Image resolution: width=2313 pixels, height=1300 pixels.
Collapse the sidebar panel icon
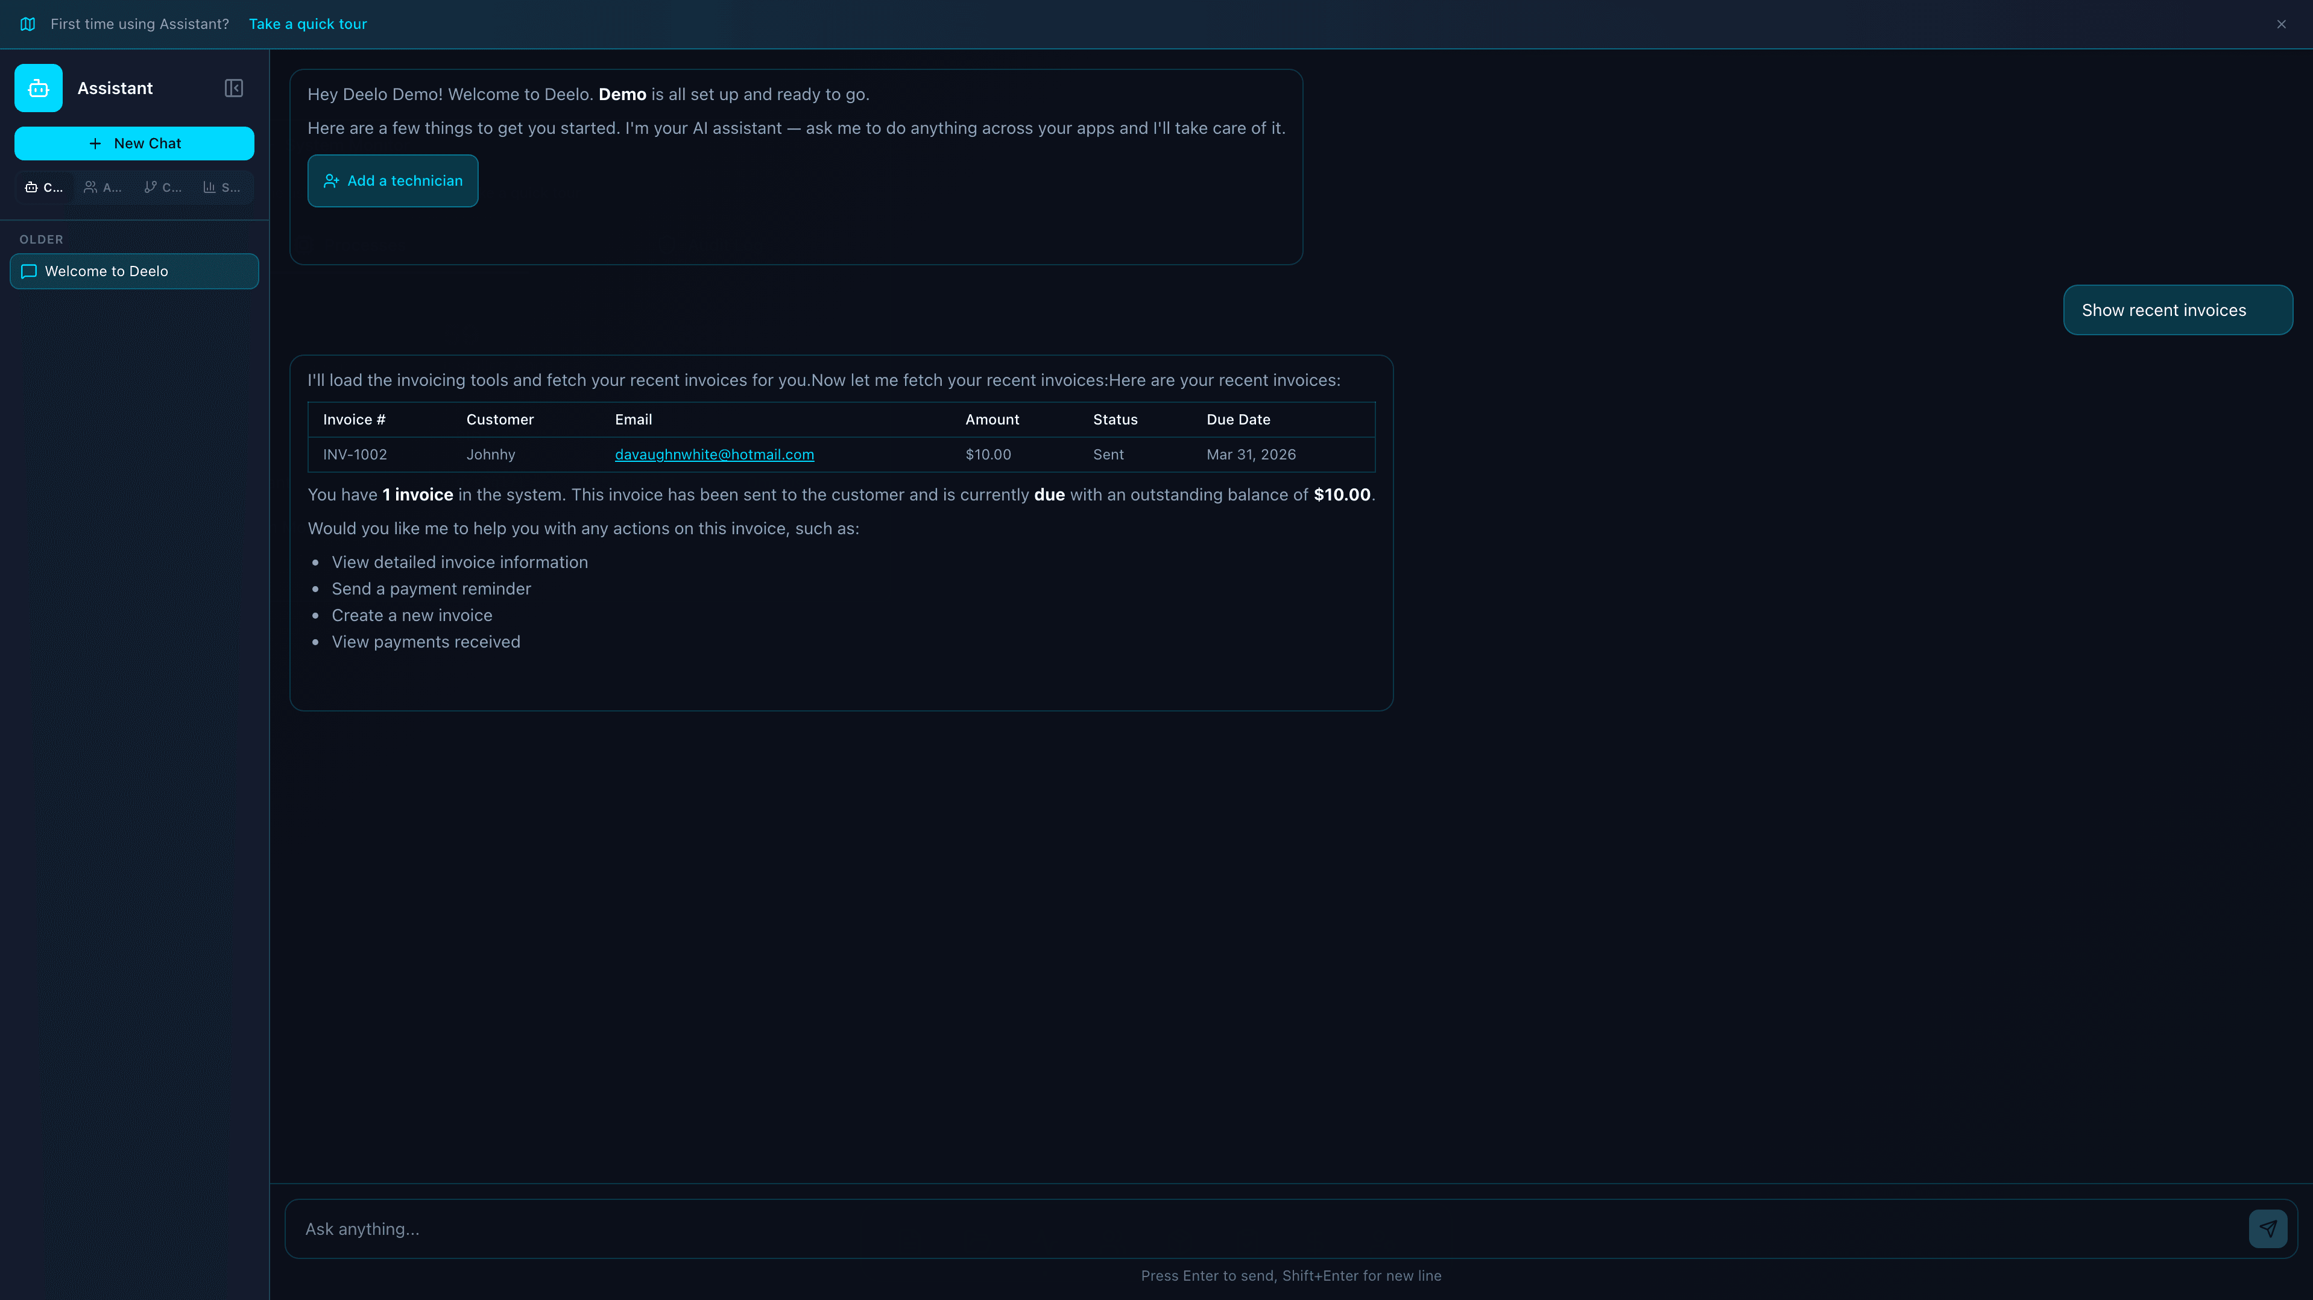(x=233, y=88)
